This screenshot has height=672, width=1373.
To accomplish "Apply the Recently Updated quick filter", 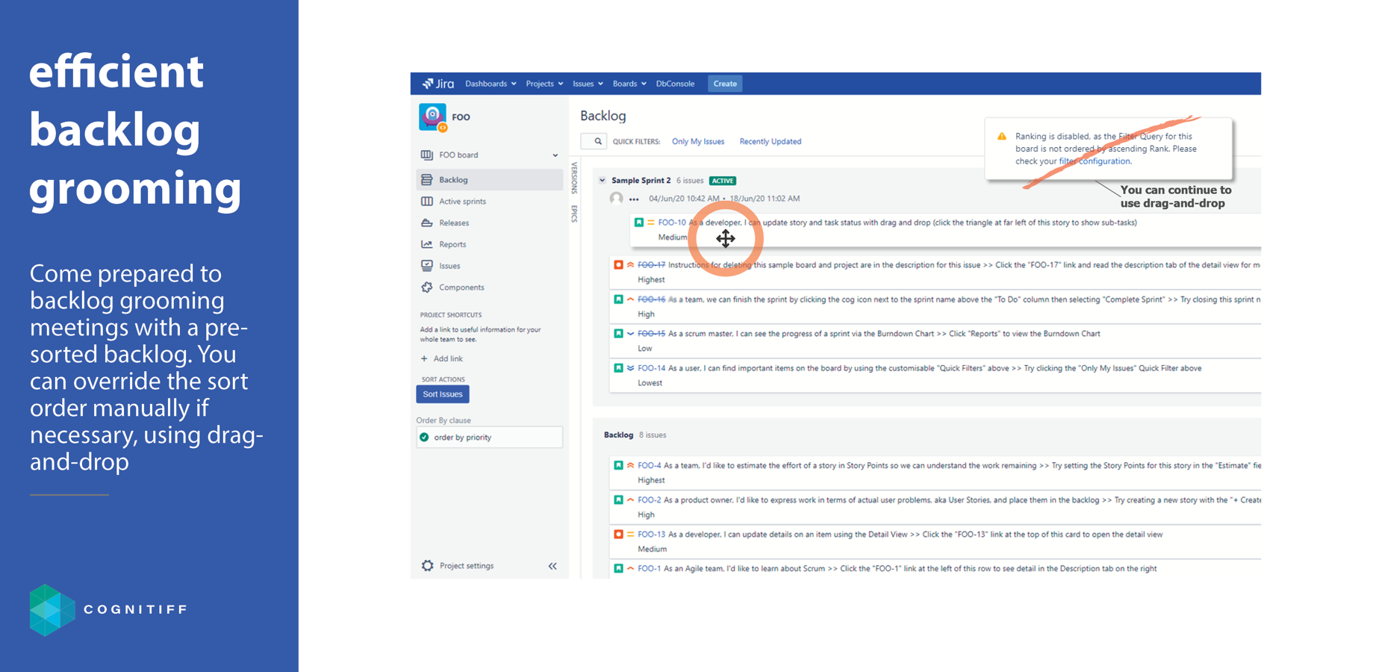I will coord(770,142).
